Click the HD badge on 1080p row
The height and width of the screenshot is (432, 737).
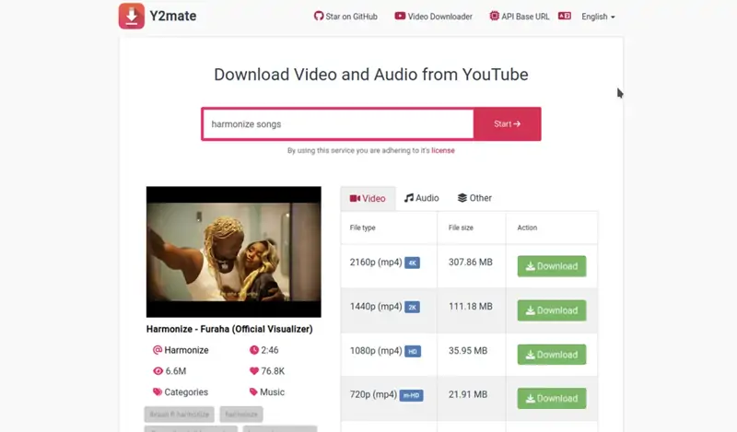[413, 351]
